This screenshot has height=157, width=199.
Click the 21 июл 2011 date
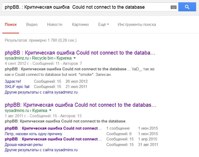pos(76,87)
